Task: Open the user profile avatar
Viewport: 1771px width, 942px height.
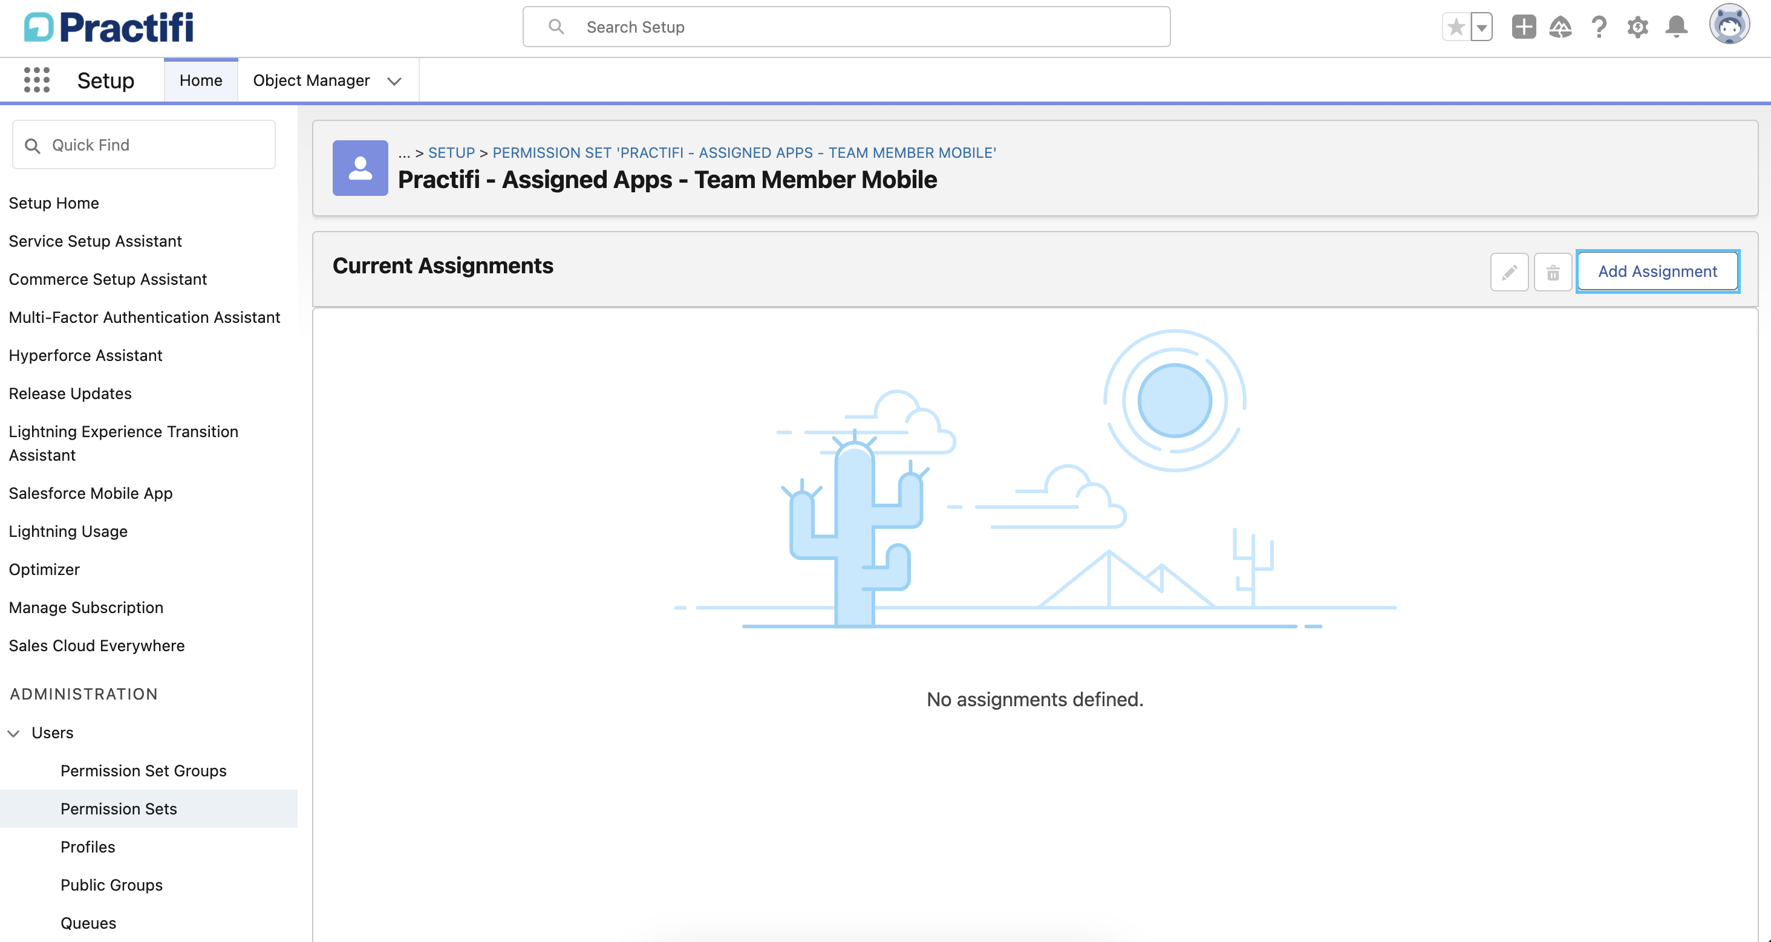Action: coord(1729,25)
